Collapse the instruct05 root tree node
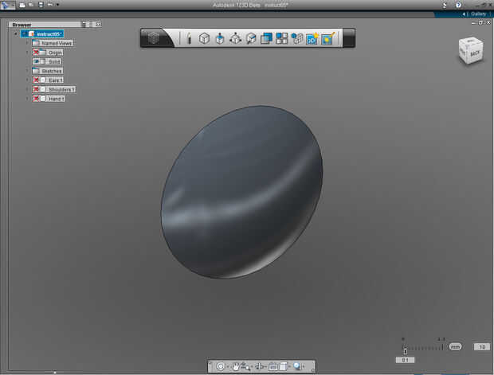This screenshot has width=494, height=375. point(16,33)
